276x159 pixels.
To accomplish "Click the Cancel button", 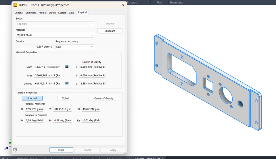I will coord(87,150).
